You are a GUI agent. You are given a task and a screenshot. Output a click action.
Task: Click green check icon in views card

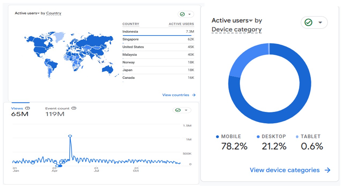point(178,110)
